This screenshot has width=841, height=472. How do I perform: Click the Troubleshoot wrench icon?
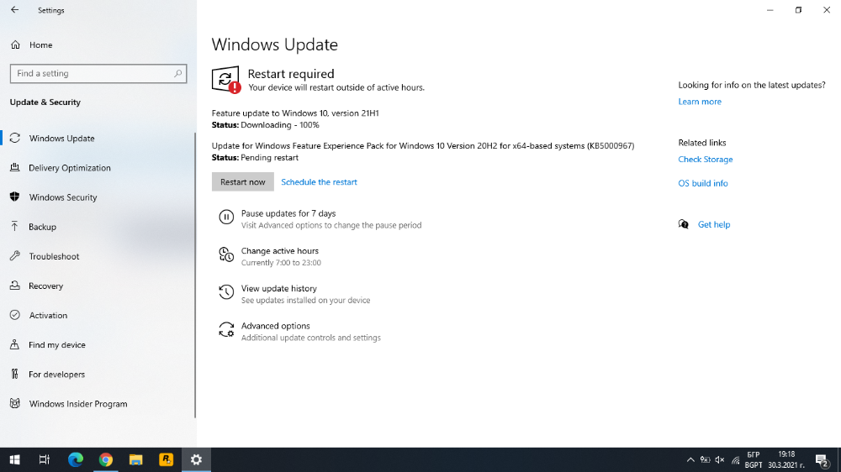coord(15,256)
